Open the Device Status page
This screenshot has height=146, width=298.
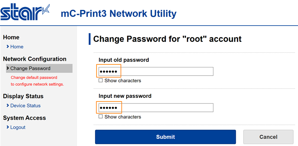tap(25, 106)
